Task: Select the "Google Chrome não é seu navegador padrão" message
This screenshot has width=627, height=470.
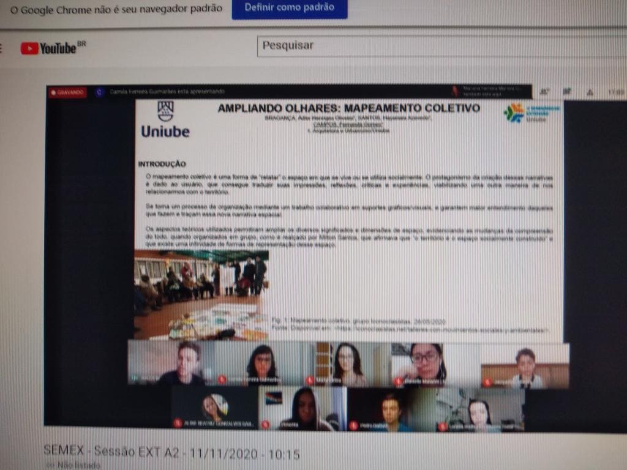Action: click(116, 9)
